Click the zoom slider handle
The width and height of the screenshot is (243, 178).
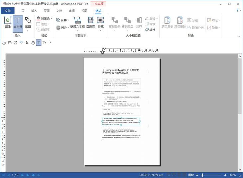click(x=202, y=175)
